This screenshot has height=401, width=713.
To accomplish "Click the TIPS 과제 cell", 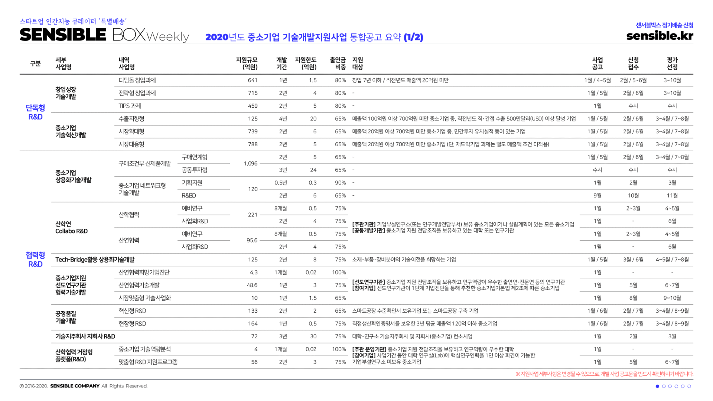I will pos(130,106).
